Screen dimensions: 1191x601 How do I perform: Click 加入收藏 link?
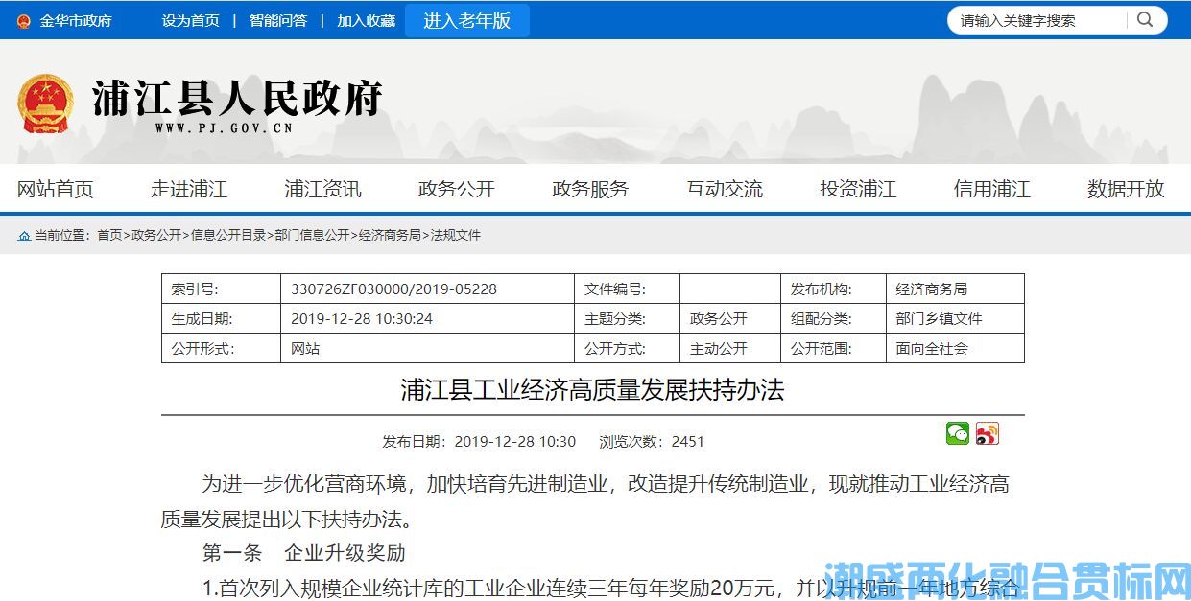coord(366,20)
